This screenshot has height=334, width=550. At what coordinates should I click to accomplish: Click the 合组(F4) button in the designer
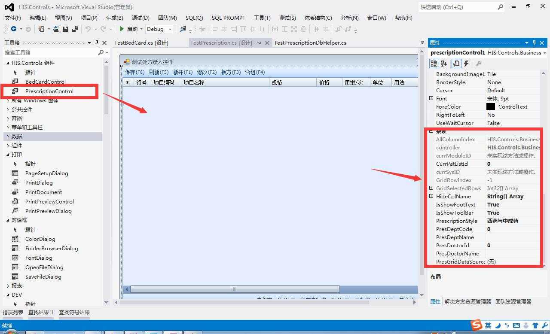tap(255, 72)
